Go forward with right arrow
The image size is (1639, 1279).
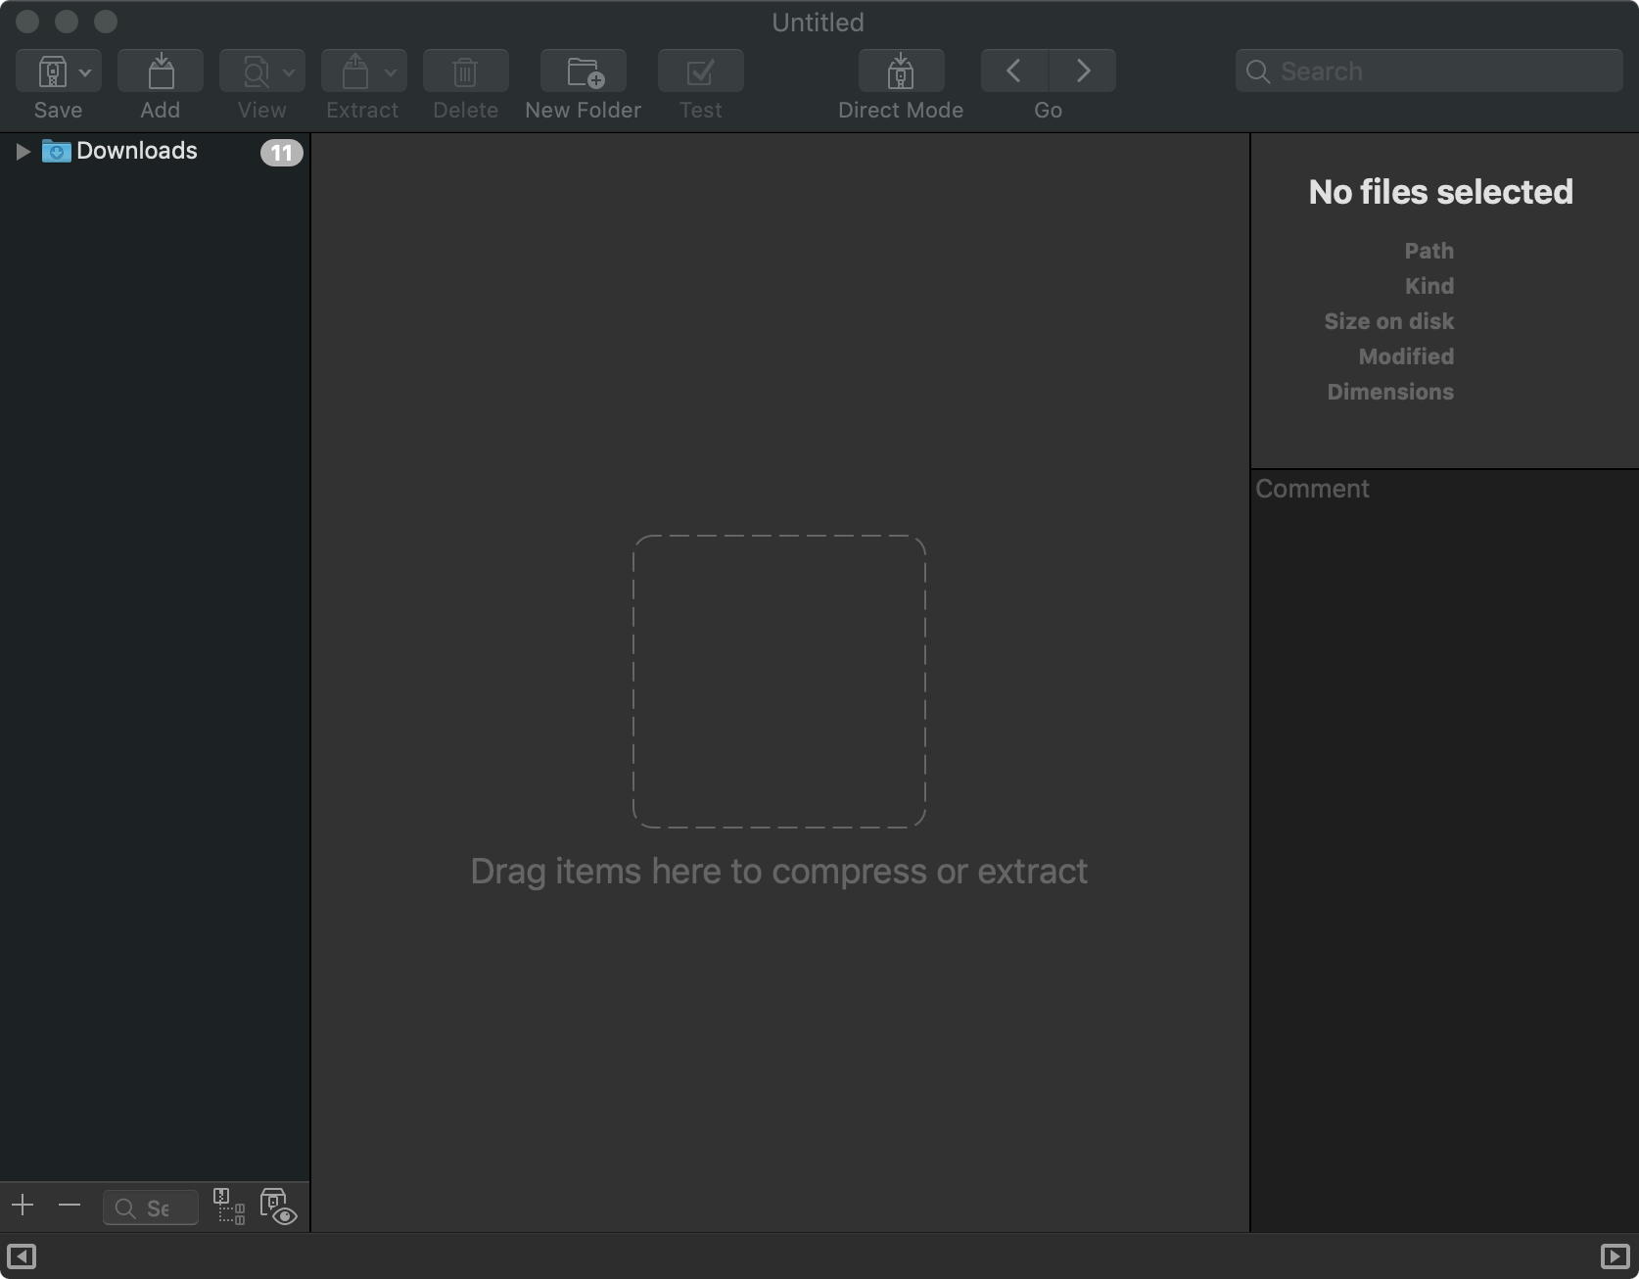1083,71
